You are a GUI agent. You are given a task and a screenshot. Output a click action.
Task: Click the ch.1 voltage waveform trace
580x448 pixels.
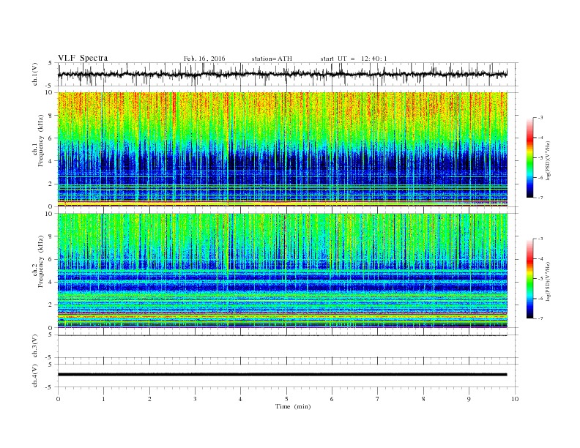click(x=282, y=74)
